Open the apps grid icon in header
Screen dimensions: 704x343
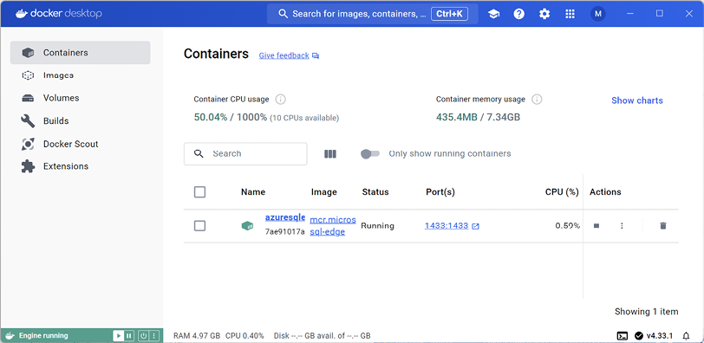pos(570,14)
